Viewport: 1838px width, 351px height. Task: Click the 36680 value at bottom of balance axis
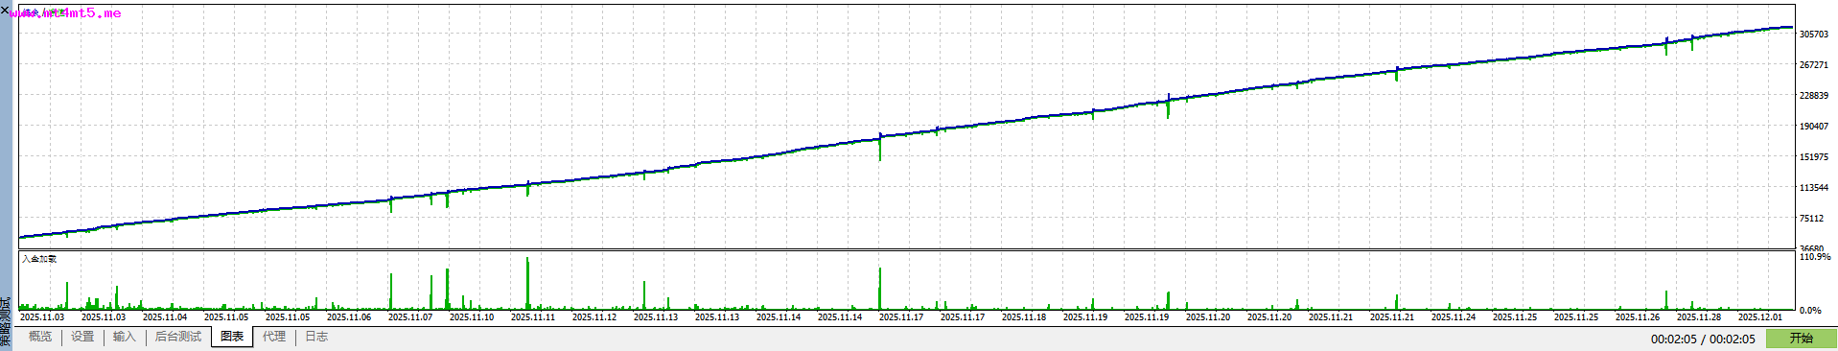click(x=1812, y=247)
